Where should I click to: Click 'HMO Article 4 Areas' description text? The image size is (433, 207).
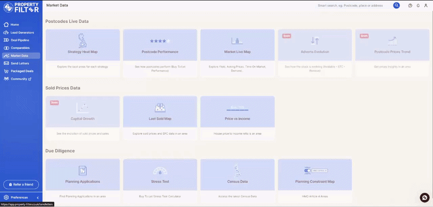tap(315, 196)
